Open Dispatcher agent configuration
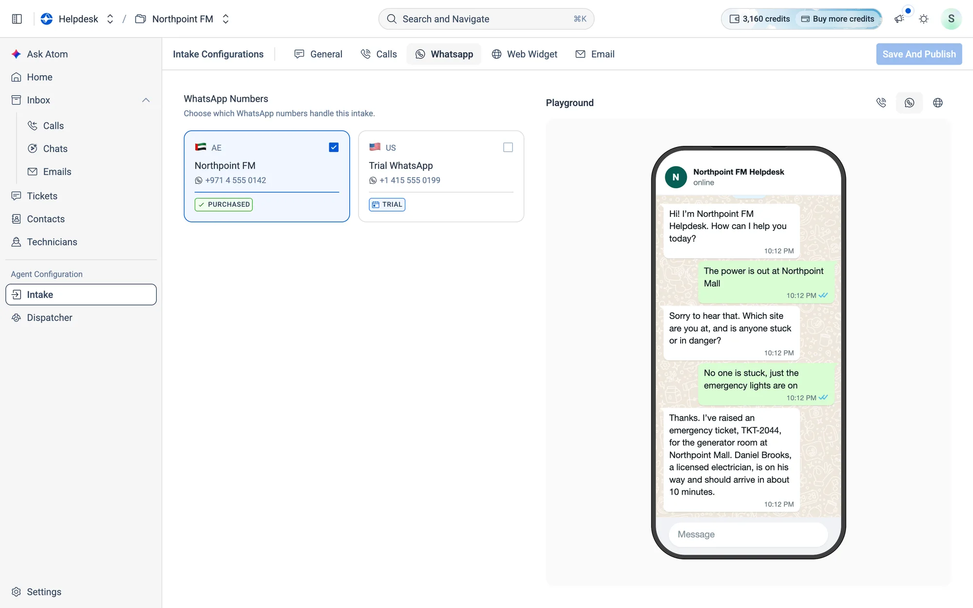Viewport: 973px width, 608px height. click(49, 318)
